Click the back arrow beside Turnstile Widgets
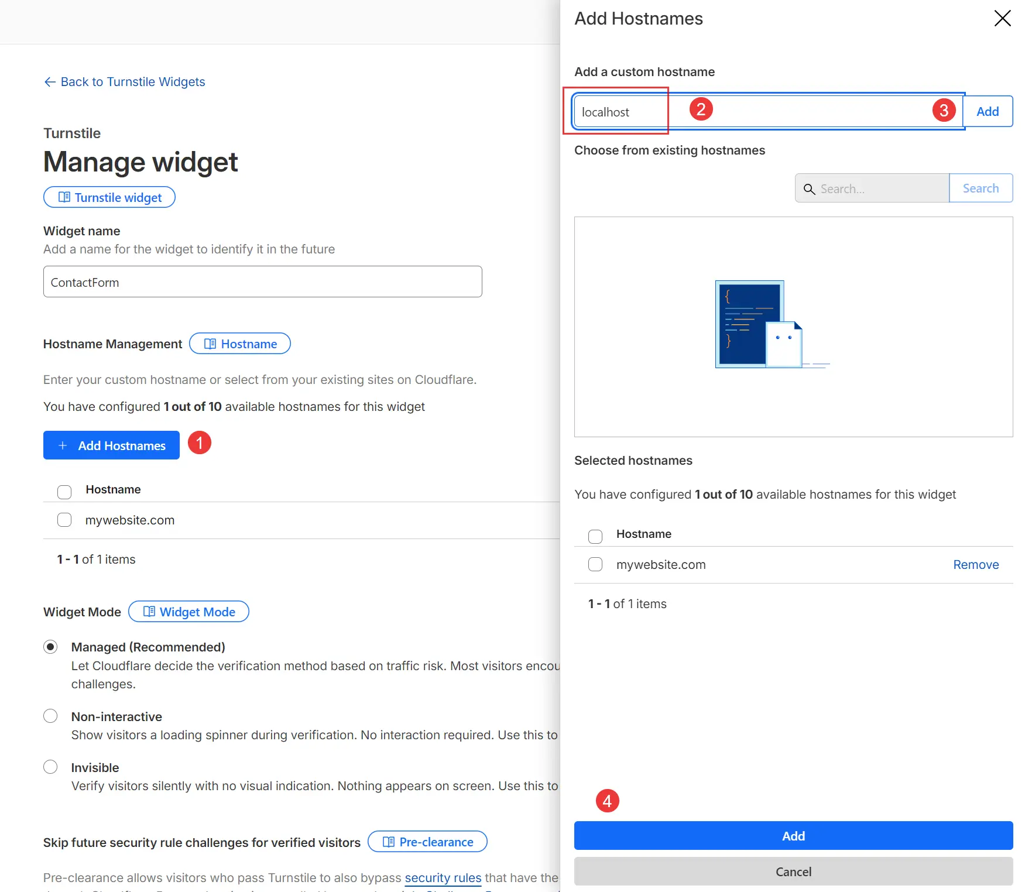 [x=50, y=82]
